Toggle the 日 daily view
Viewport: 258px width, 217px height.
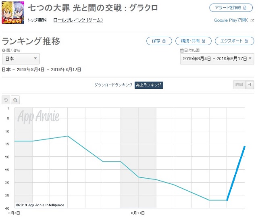[x=250, y=85]
